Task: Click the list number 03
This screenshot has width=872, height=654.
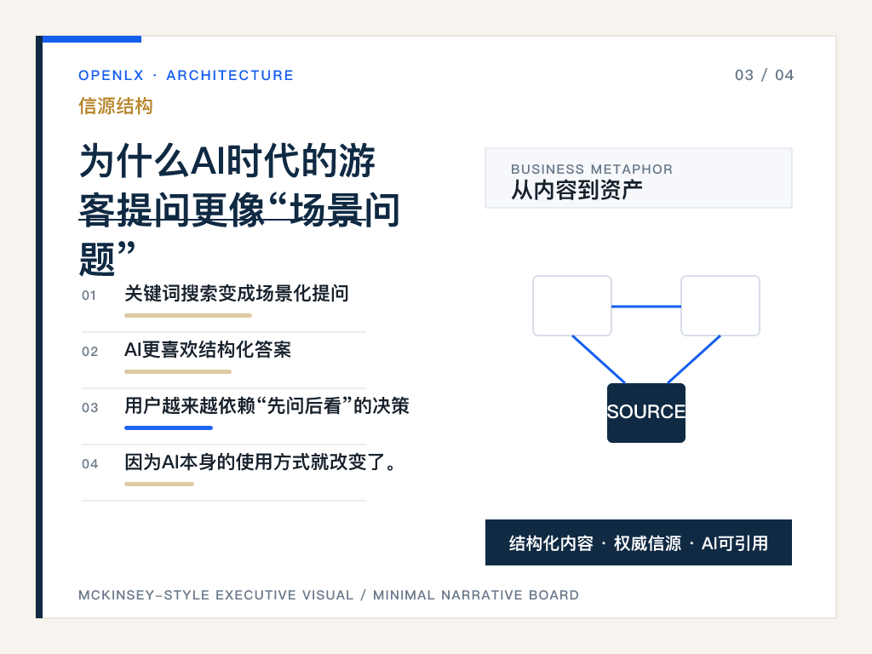Action: [x=89, y=408]
